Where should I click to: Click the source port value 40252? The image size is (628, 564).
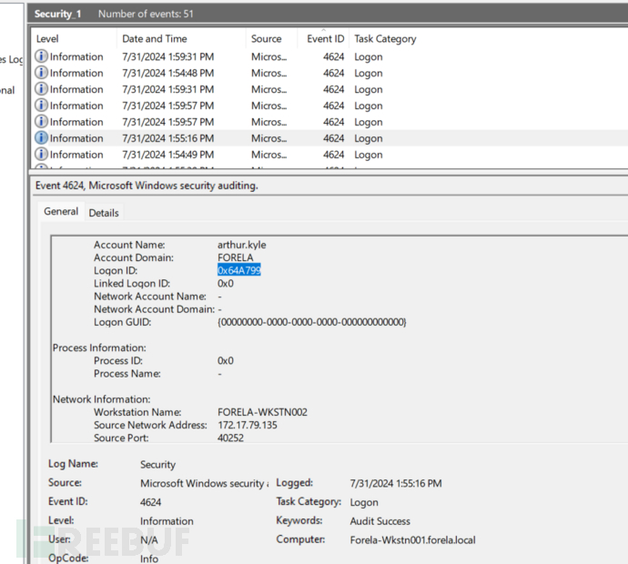coord(230,438)
